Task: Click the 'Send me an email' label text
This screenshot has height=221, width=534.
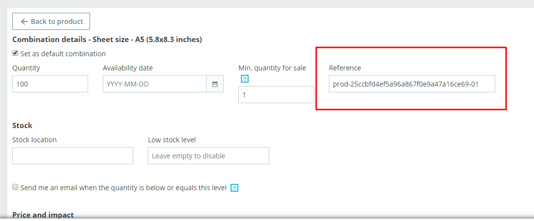Action: 123,188
